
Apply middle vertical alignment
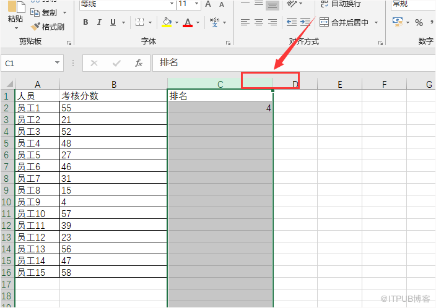[x=259, y=4]
